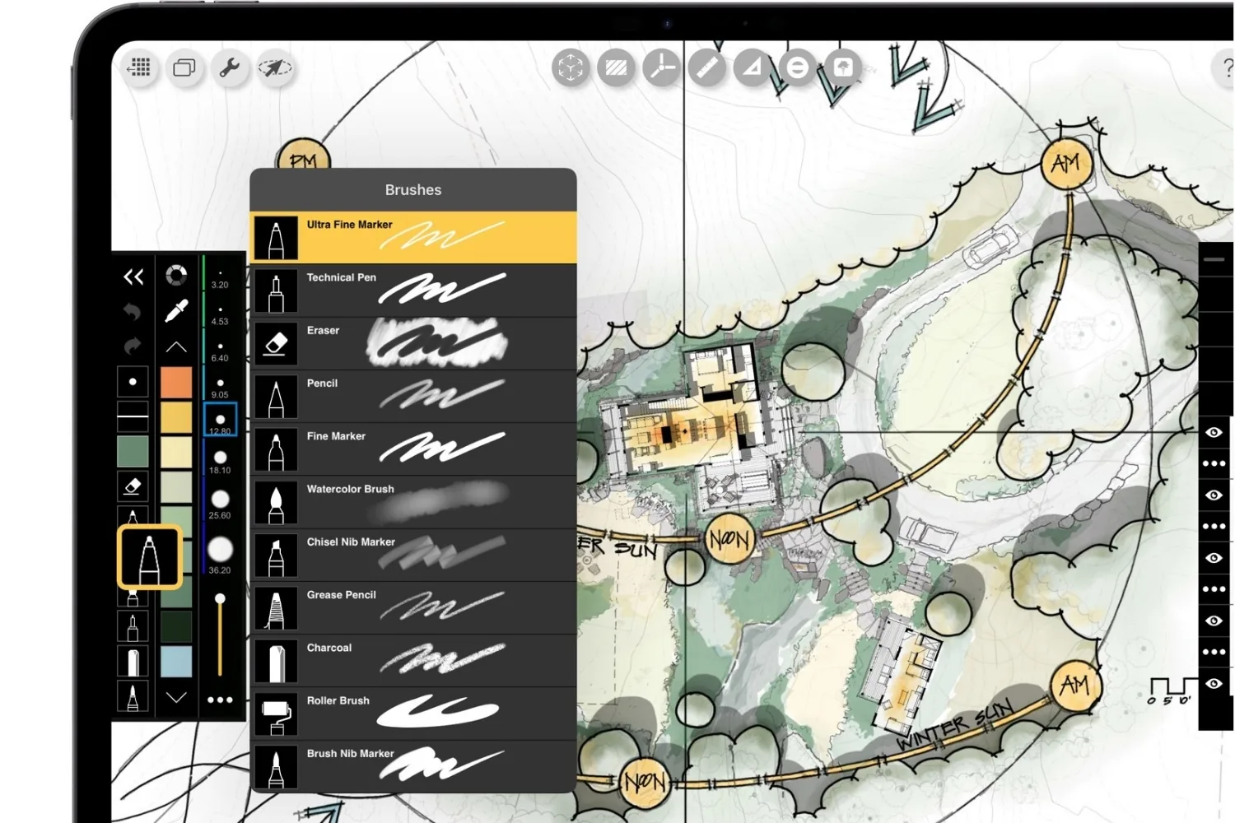Click the vertical brush size slider handle
This screenshot has width=1235, height=823.
tap(220, 598)
